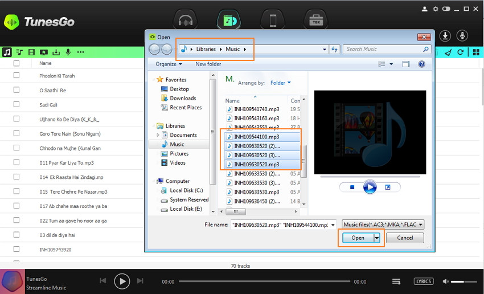Open the TBX toolbox section
This screenshot has width=484, height=294.
click(x=316, y=21)
